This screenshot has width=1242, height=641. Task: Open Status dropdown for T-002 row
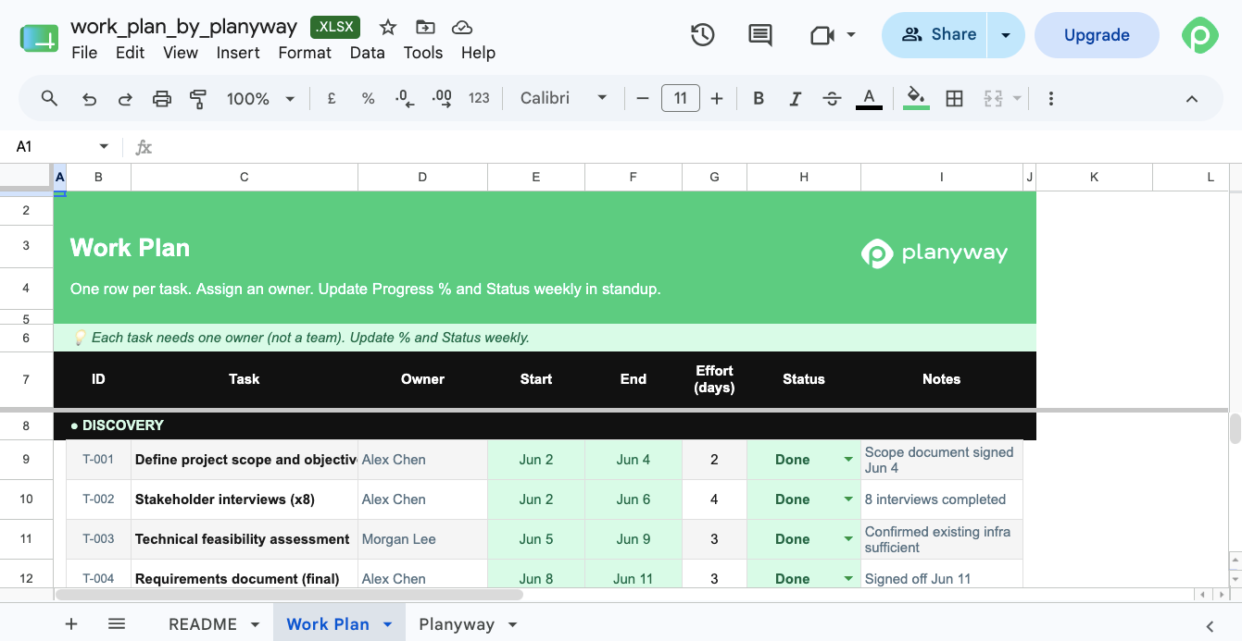(x=848, y=499)
